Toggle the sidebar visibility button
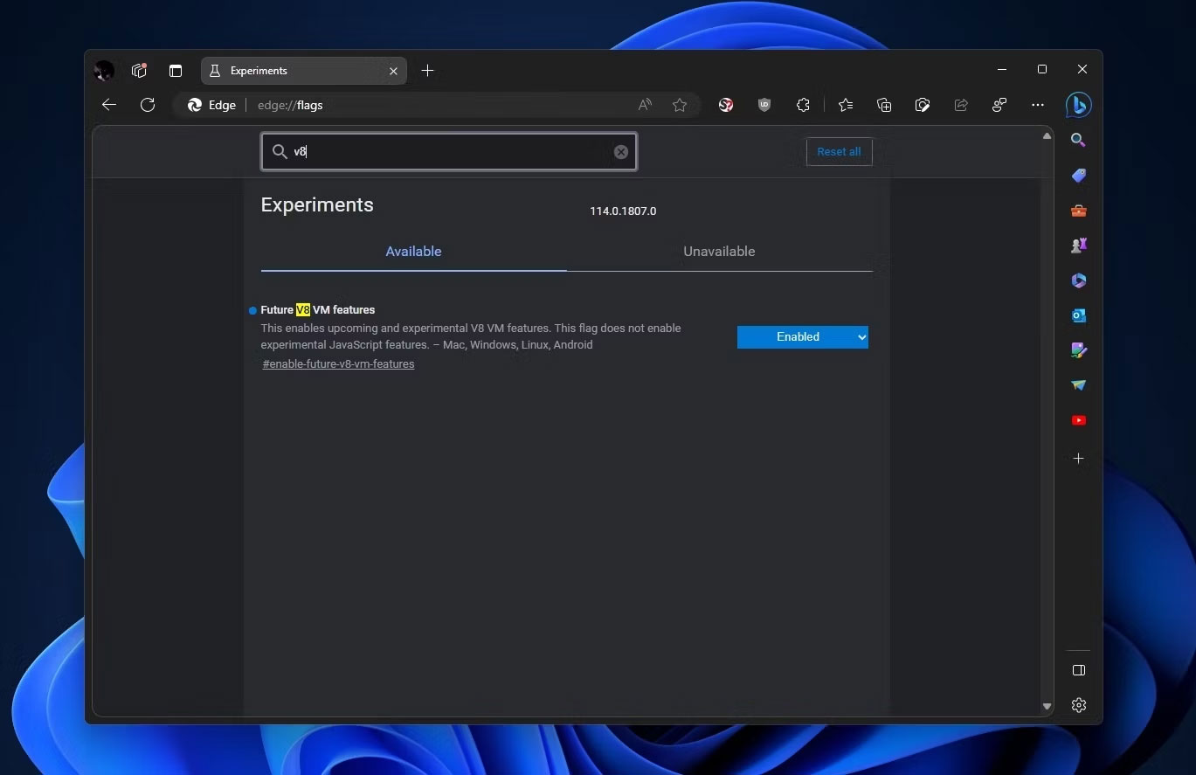 click(x=1078, y=670)
